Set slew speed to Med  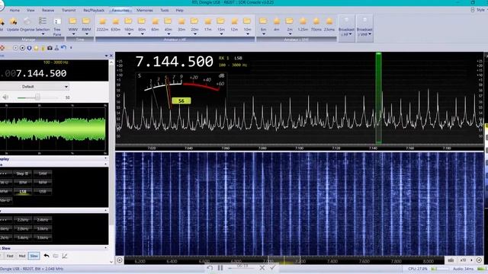coord(22,256)
